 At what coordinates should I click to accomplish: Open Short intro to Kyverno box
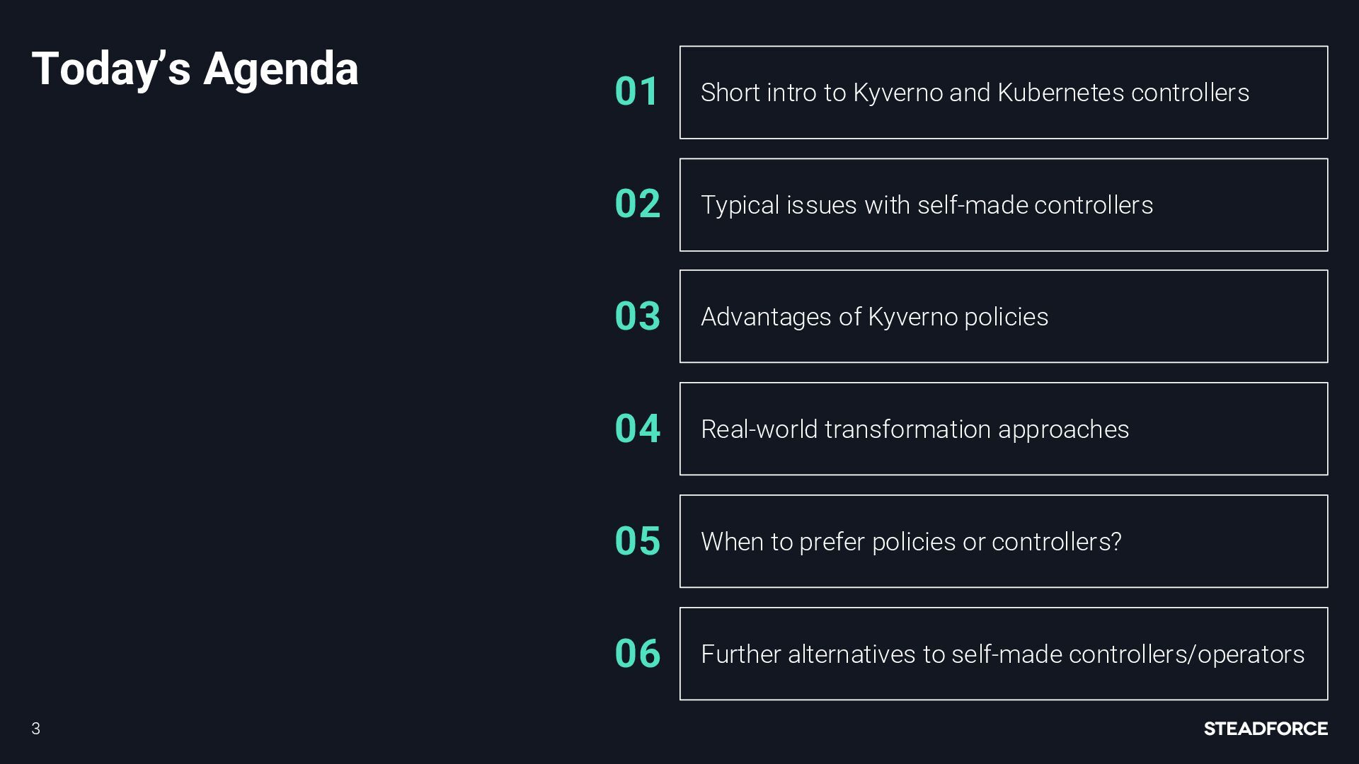click(x=1004, y=93)
